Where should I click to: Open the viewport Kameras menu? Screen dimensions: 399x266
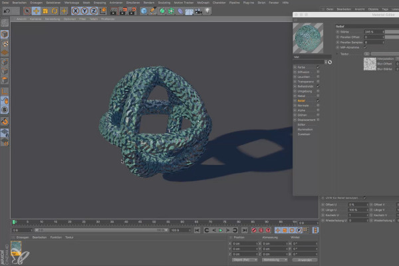click(35, 19)
